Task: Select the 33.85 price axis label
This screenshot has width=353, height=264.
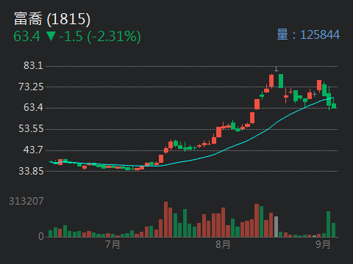Action: pyautogui.click(x=31, y=171)
